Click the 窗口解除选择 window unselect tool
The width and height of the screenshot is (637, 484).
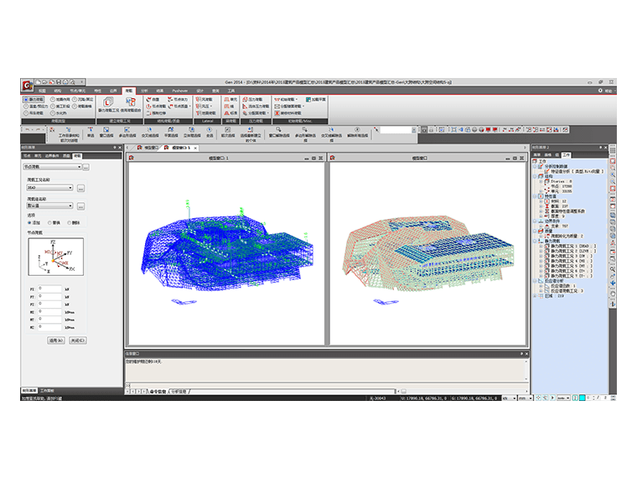click(x=279, y=133)
